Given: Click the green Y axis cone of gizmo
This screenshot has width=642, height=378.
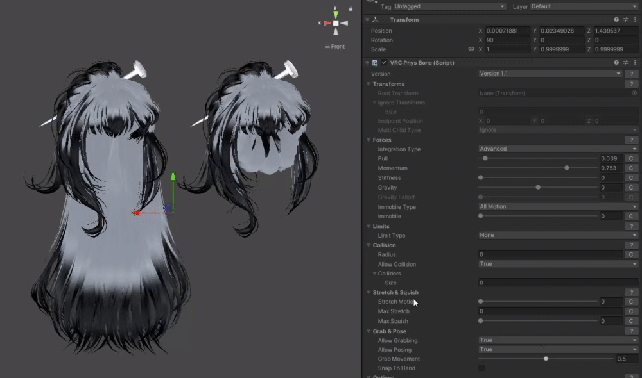Looking at the screenshot, I should (x=336, y=15).
